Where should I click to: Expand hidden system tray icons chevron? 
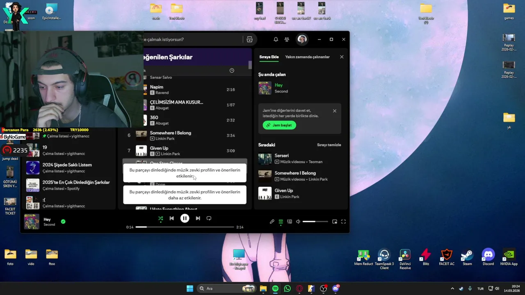[x=452, y=288]
